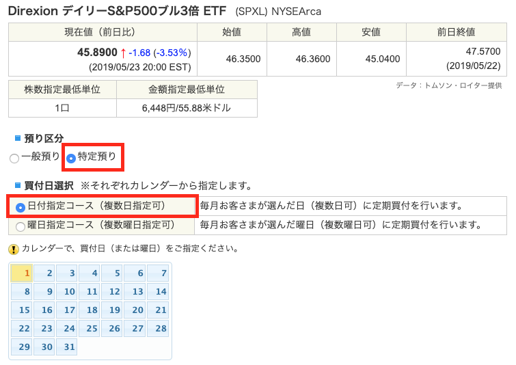Pick day 5 on the calendar
This screenshot has width=516, height=365.
[112, 273]
